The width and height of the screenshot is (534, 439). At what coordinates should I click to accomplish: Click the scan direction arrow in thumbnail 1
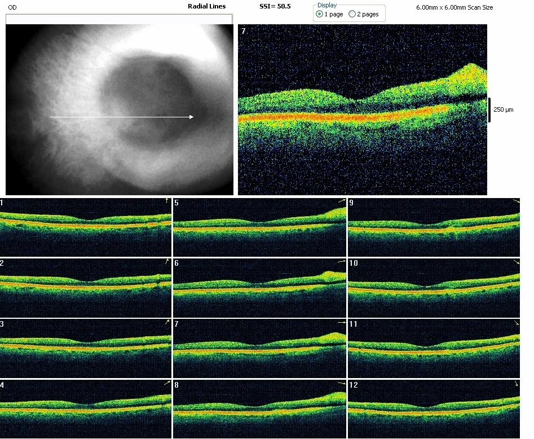click(x=166, y=201)
